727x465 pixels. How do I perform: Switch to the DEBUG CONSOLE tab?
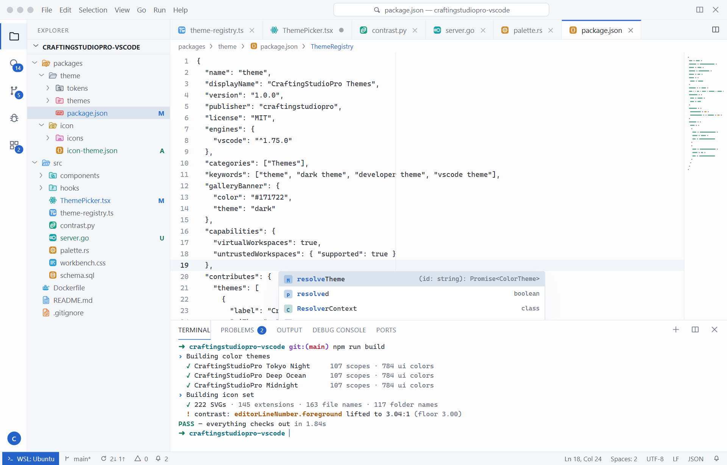pos(339,330)
